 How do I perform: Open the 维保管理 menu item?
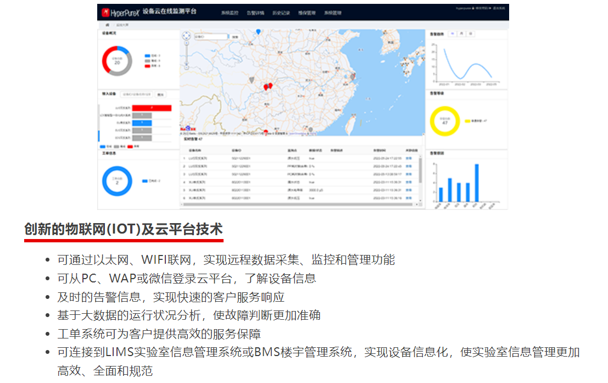coord(306,12)
